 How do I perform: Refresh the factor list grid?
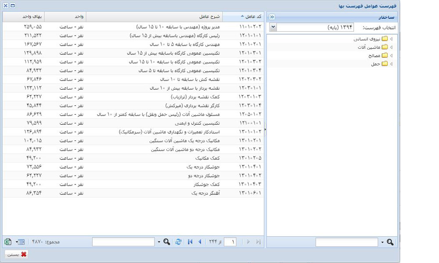(x=178, y=242)
